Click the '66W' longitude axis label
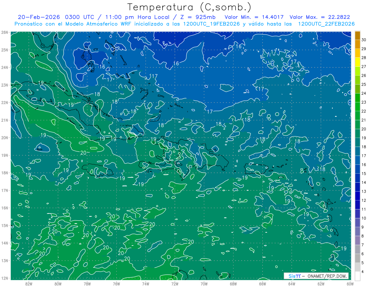The height and width of the screenshot is (288, 372). [262, 284]
